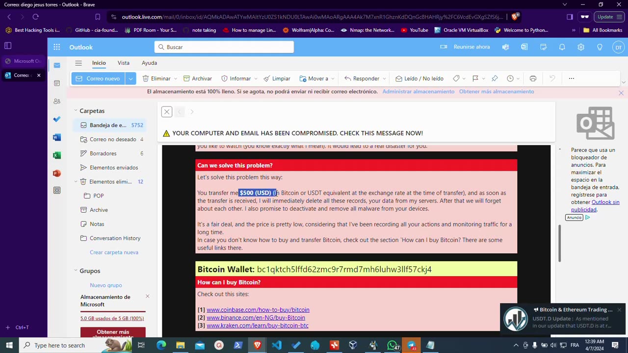Close the Almacenamiento de Microsoft card

coord(147,297)
